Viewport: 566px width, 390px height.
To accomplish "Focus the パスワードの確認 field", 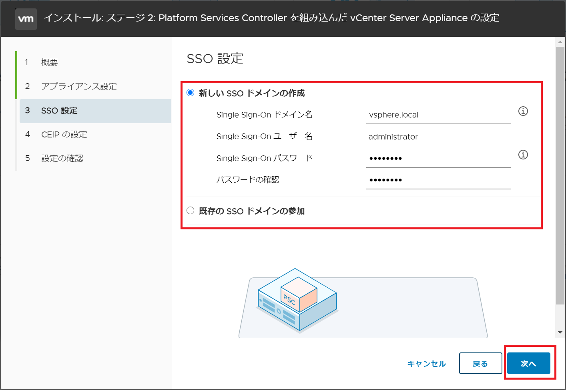I will [x=439, y=180].
